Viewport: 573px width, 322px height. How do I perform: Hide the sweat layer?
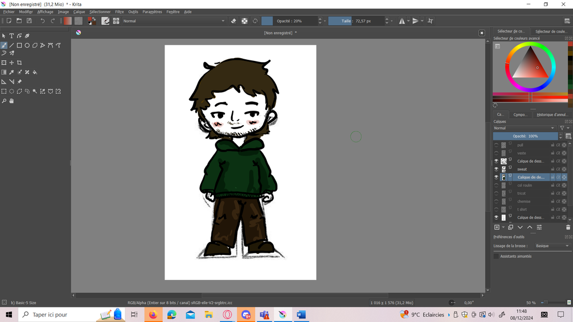[x=496, y=169]
